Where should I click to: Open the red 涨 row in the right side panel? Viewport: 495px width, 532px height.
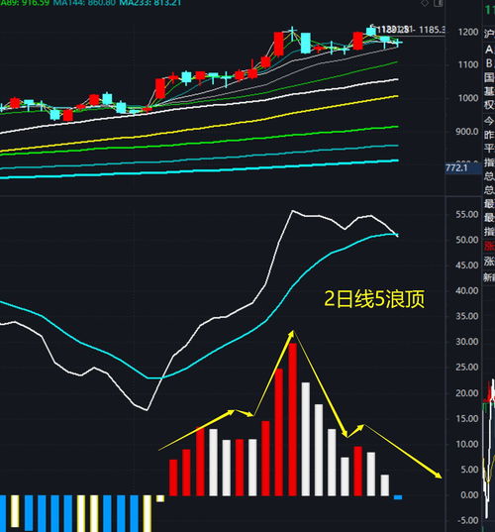click(x=489, y=246)
